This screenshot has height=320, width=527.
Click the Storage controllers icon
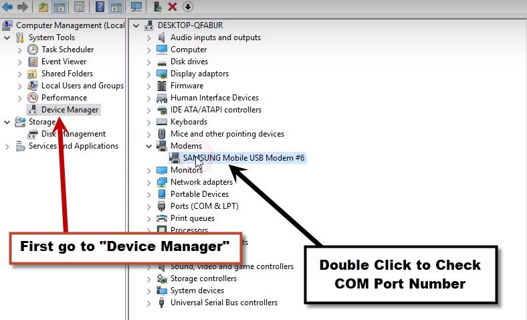point(162,278)
